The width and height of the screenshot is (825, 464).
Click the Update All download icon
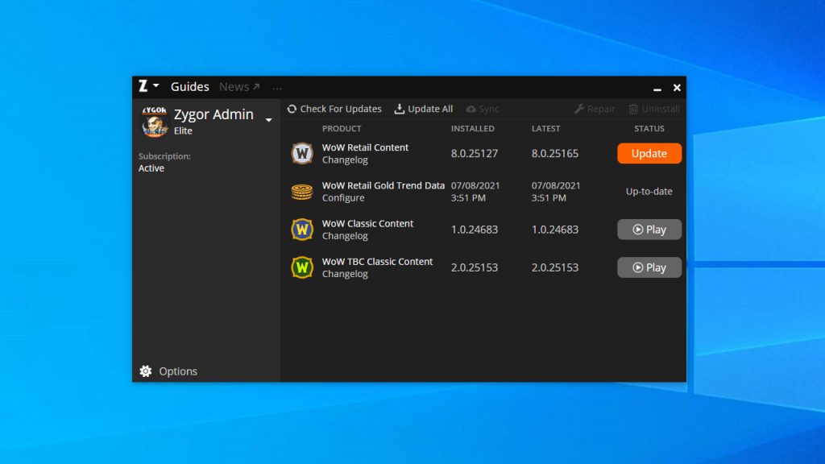click(400, 109)
